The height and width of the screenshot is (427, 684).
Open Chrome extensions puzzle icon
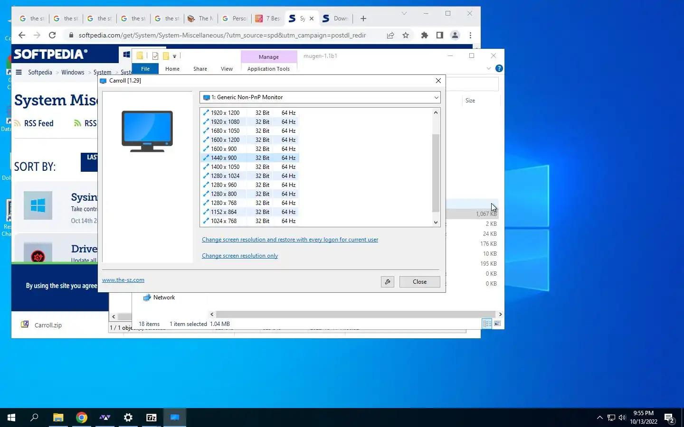click(x=425, y=35)
